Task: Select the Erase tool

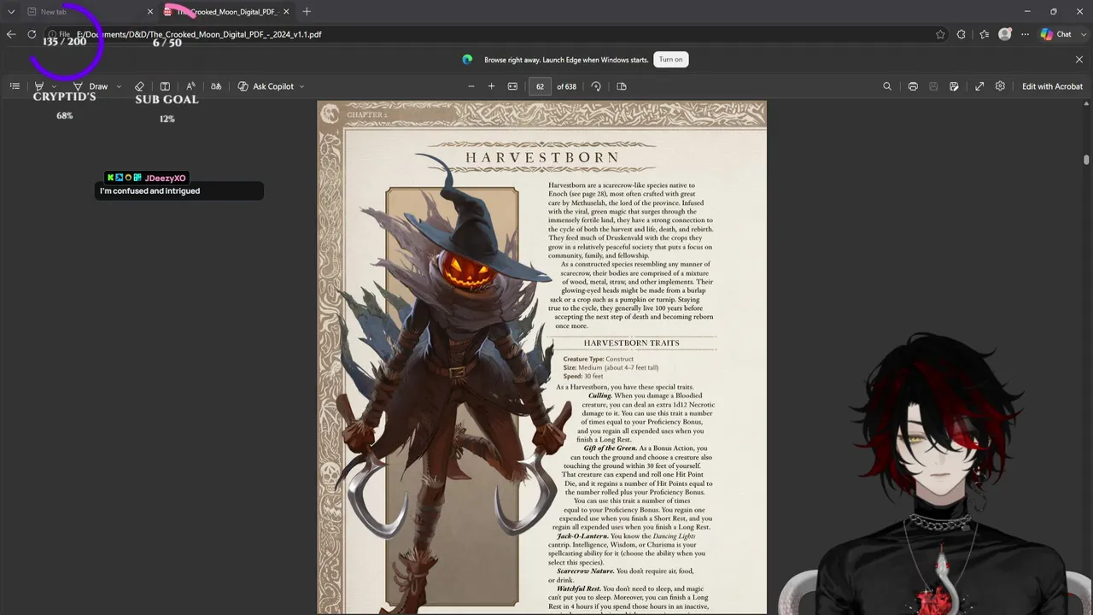Action: 139,86
